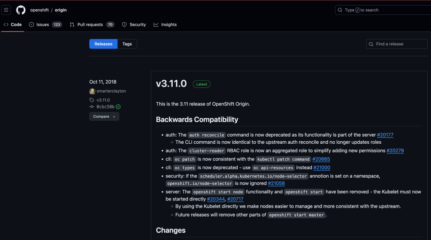Click the openshift.io/node-selector snippet
This screenshot has width=431, height=240.
pos(200,183)
